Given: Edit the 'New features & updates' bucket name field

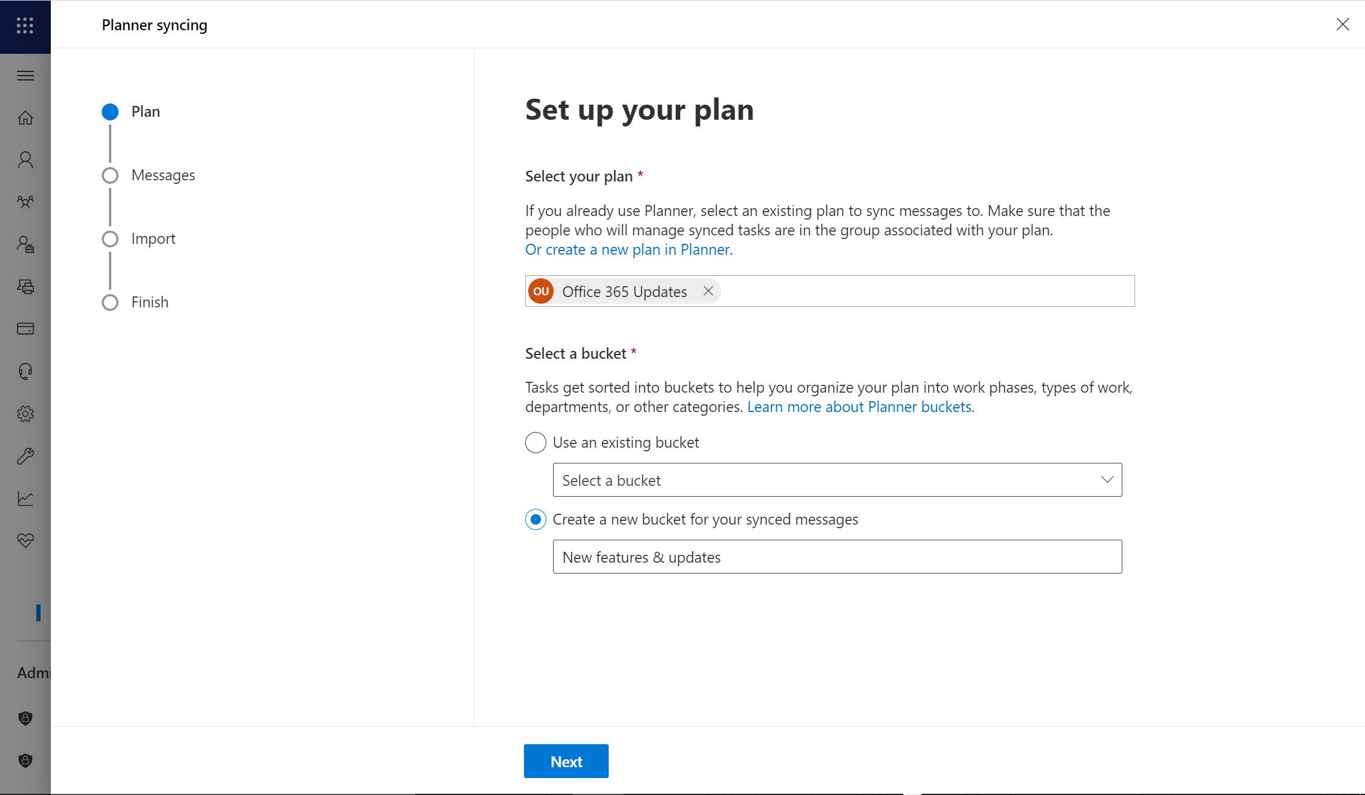Looking at the screenshot, I should point(836,557).
